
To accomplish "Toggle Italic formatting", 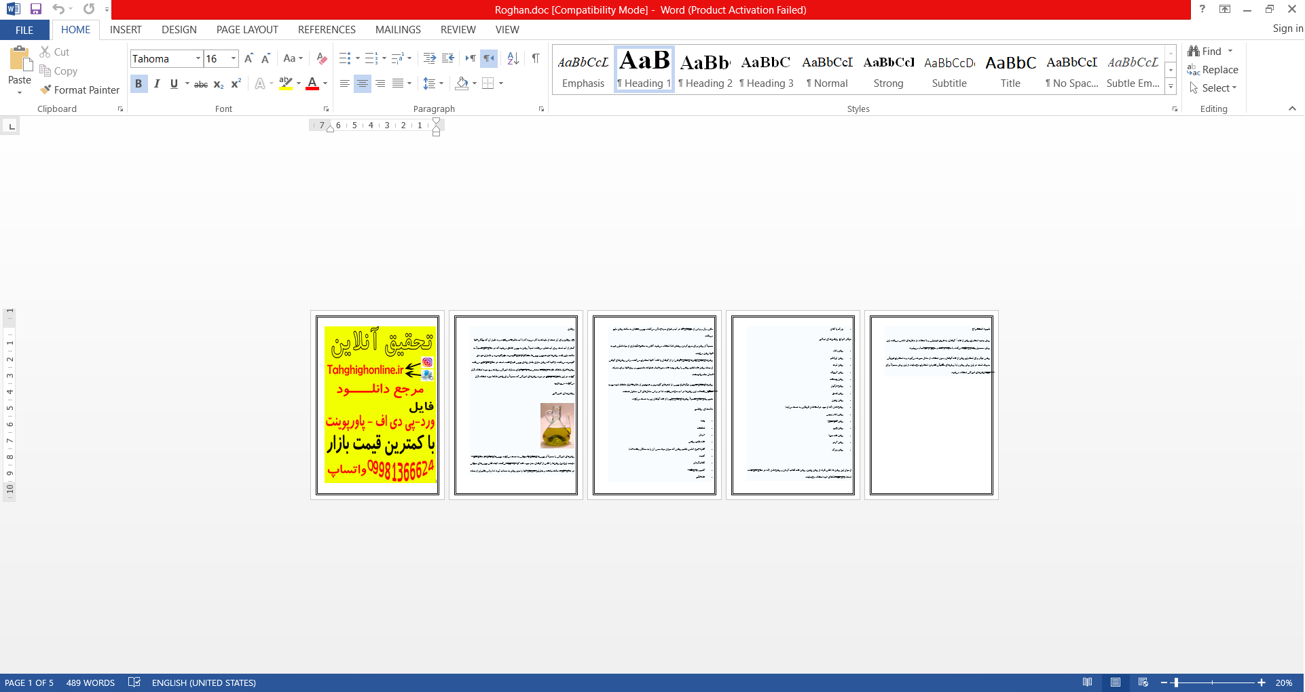I will pos(157,83).
